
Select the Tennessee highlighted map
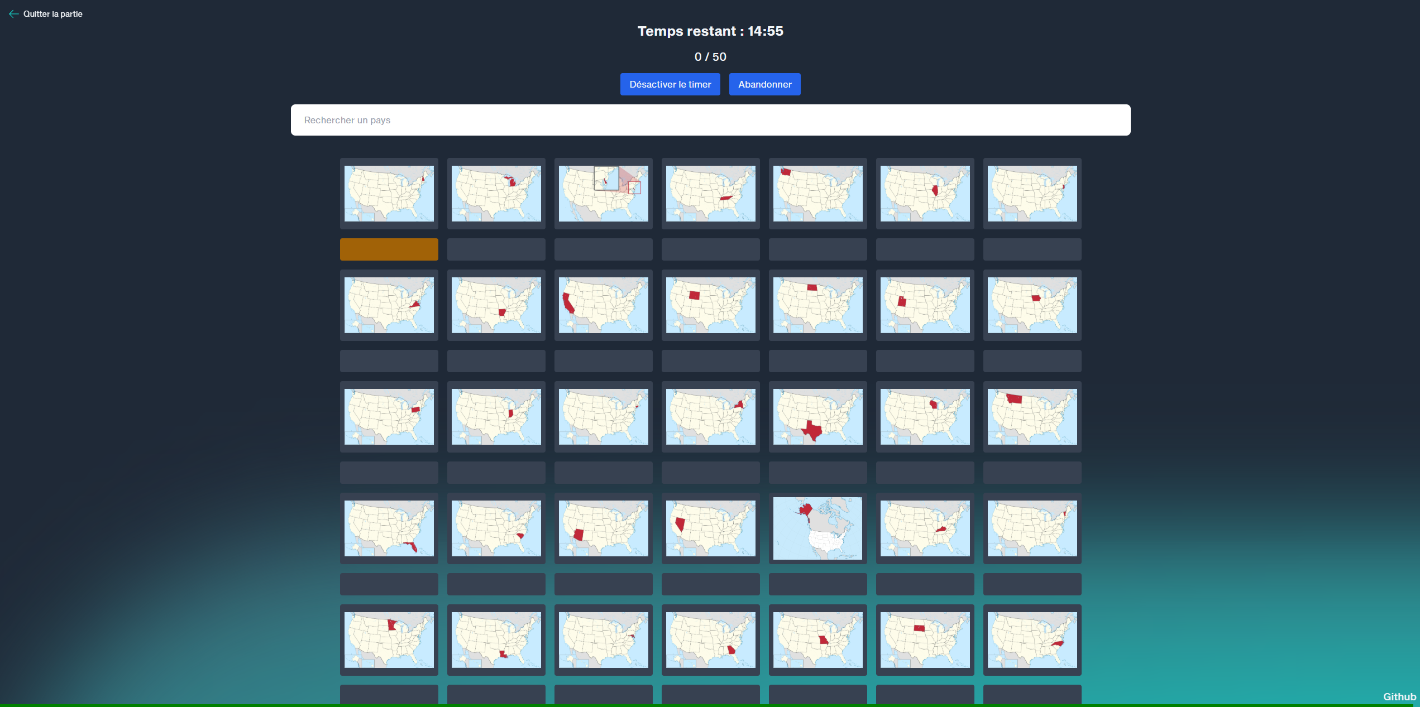(x=711, y=194)
